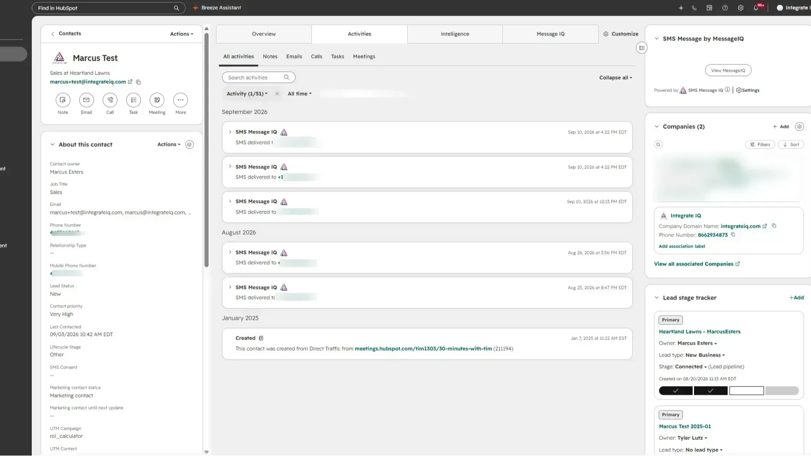Viewport: 811px width, 456px height.
Task: Select the Emails activity tab
Action: click(294, 57)
